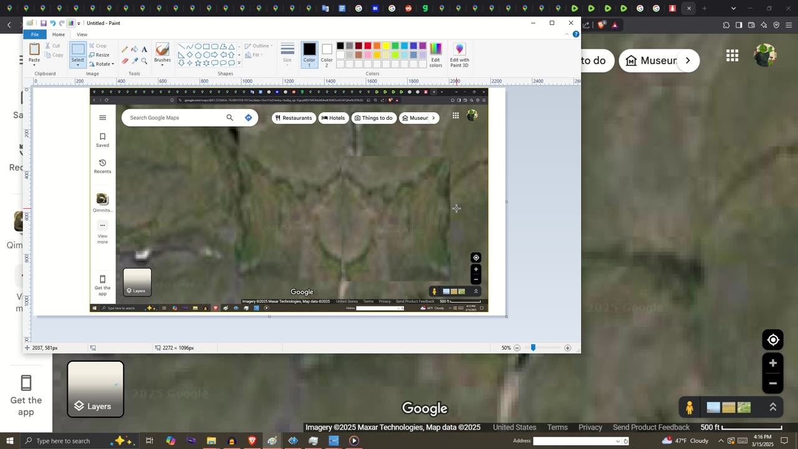The image size is (798, 449).
Task: Pick the Eraser tool
Action: point(125,61)
